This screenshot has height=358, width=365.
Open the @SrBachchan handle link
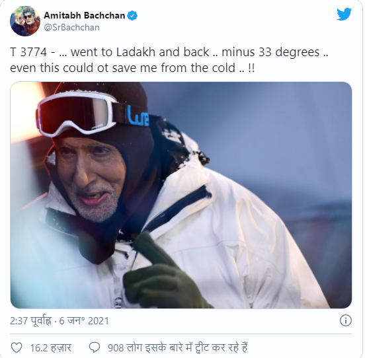pos(71,28)
